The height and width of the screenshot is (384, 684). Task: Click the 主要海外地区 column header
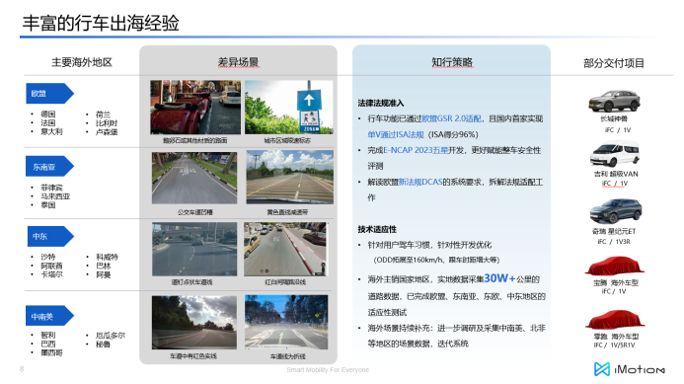[82, 62]
